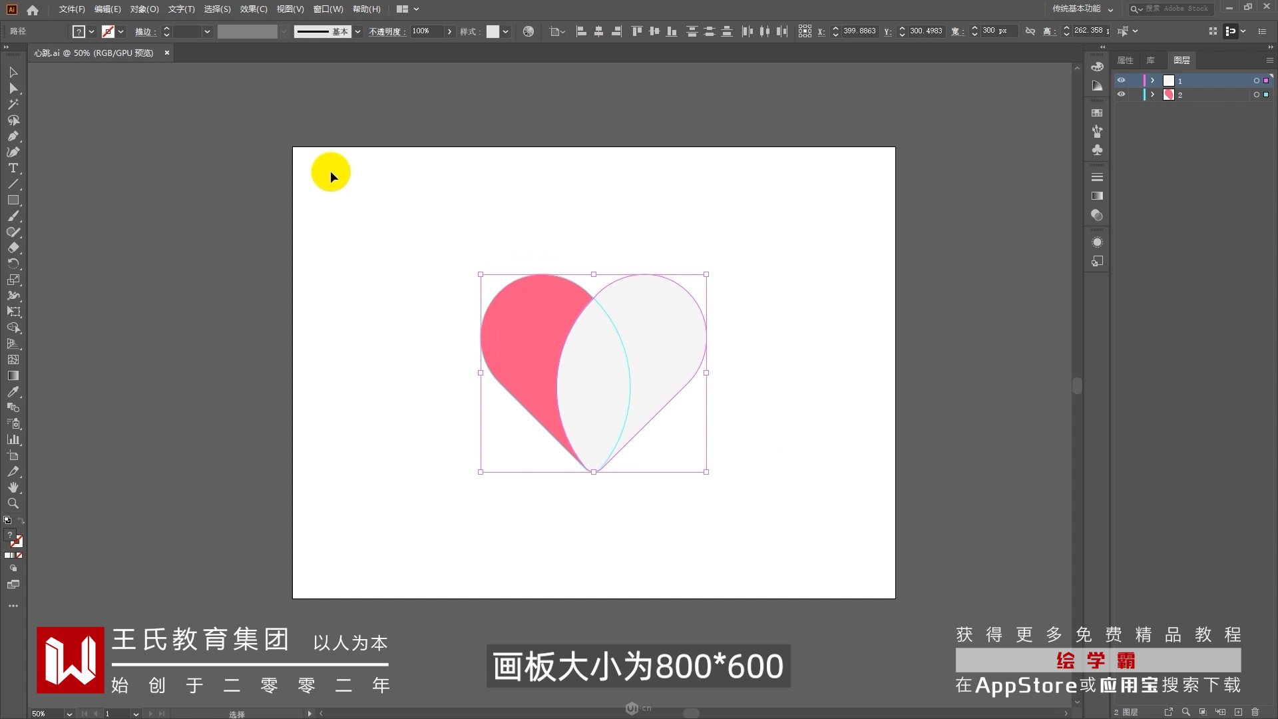Open the zoom level dropdown
This screenshot has height=719, width=1278.
[69, 714]
